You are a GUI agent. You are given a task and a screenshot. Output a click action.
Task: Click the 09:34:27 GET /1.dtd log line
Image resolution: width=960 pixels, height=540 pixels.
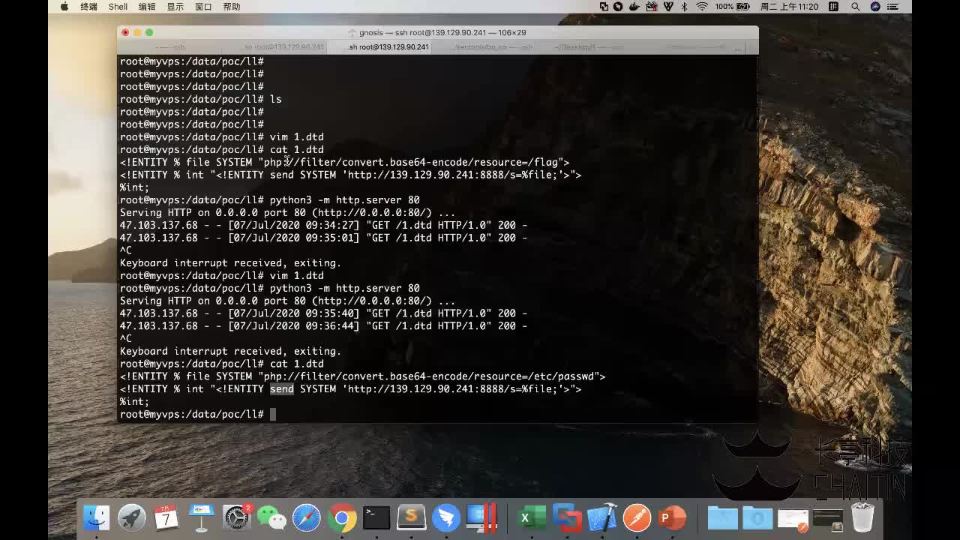tap(323, 225)
